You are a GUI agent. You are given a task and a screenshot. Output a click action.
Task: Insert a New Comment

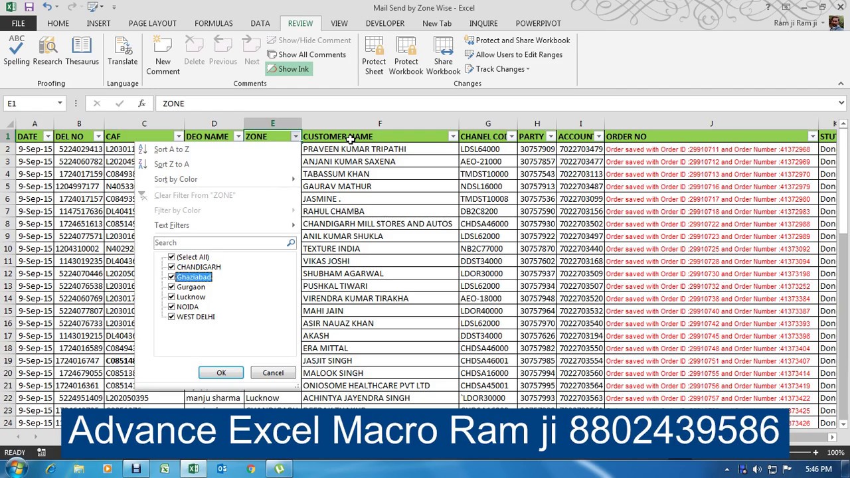pyautogui.click(x=163, y=56)
